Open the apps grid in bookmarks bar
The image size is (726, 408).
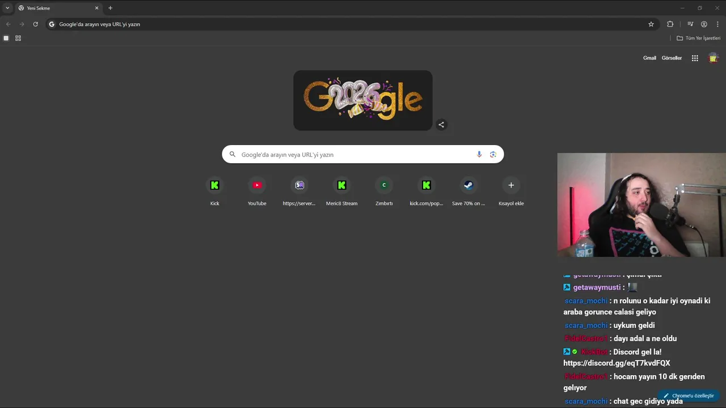pos(18,38)
